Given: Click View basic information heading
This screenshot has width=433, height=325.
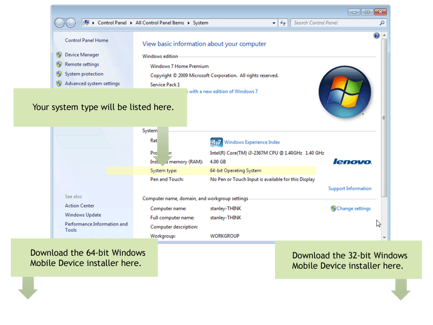Looking at the screenshot, I should click(205, 44).
